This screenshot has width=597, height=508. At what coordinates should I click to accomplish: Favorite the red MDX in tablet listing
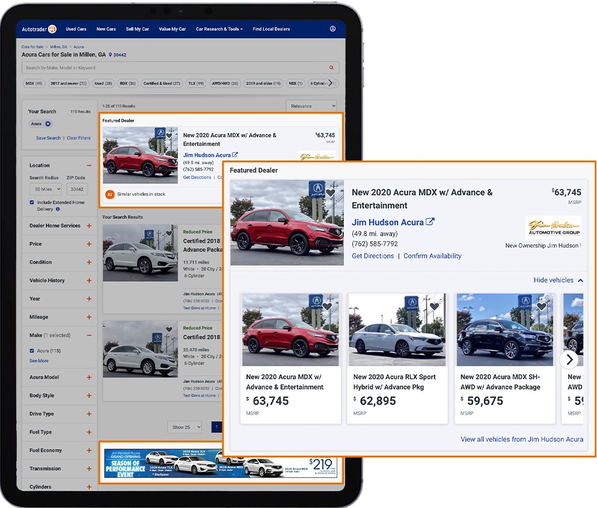click(x=169, y=135)
